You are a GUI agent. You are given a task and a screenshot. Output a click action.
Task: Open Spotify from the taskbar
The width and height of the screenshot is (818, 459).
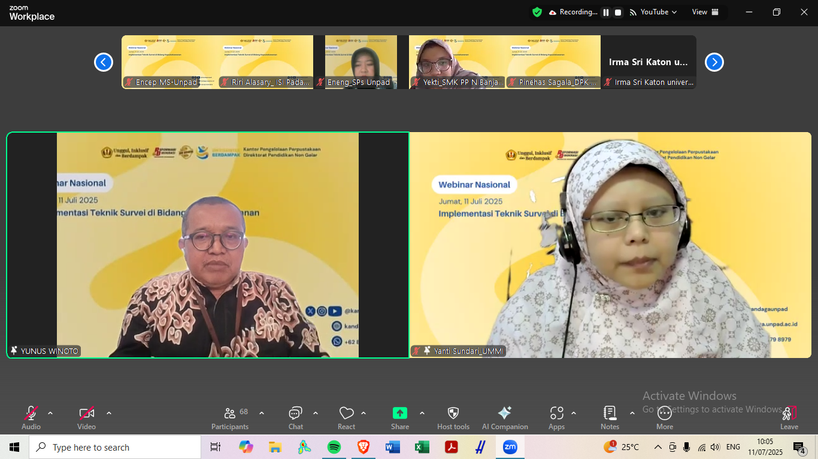pyautogui.click(x=334, y=447)
